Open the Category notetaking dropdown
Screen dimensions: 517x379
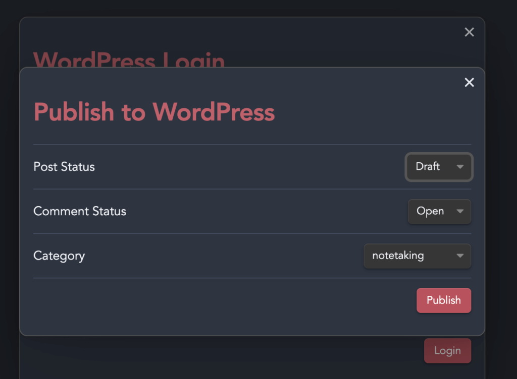418,256
